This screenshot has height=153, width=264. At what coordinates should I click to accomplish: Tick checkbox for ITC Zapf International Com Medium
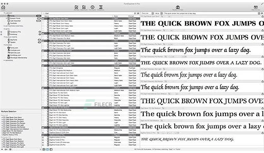click(43, 88)
